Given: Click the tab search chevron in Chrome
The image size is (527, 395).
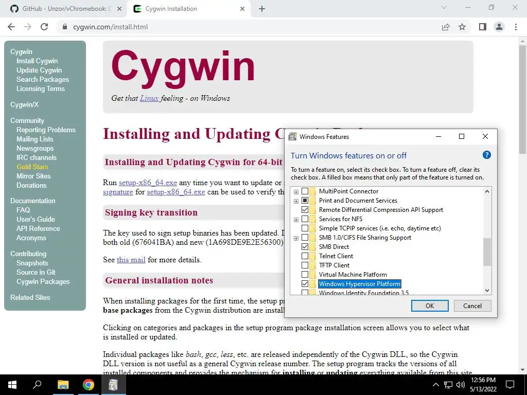Looking at the screenshot, I should pos(444,7).
